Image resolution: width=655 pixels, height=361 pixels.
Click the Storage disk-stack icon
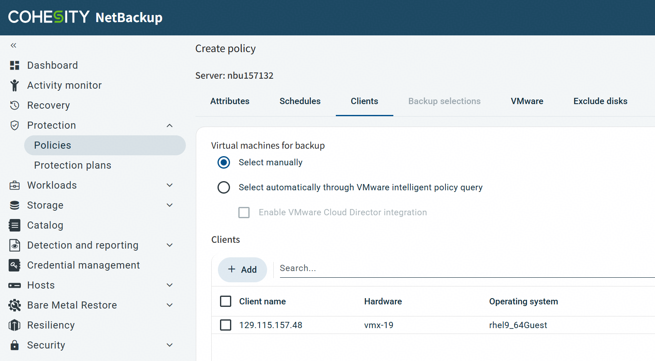[15, 205]
